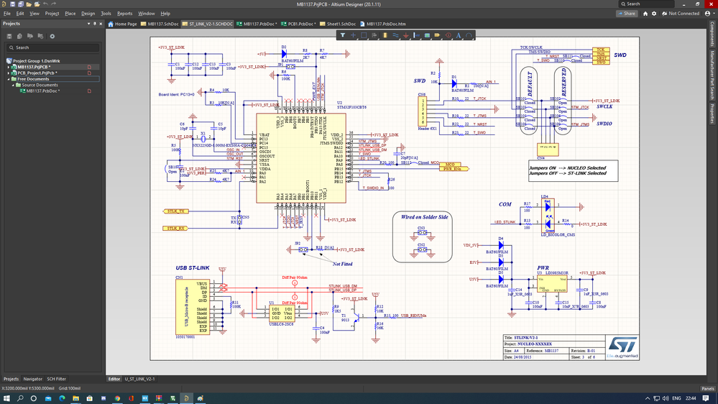Open the Window menu
This screenshot has width=718, height=404.
147,14
